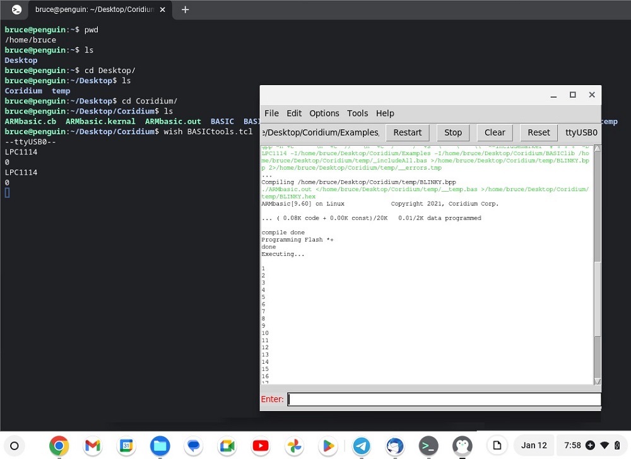631x459 pixels.
Task: Launch Google Photos
Action: (294, 445)
